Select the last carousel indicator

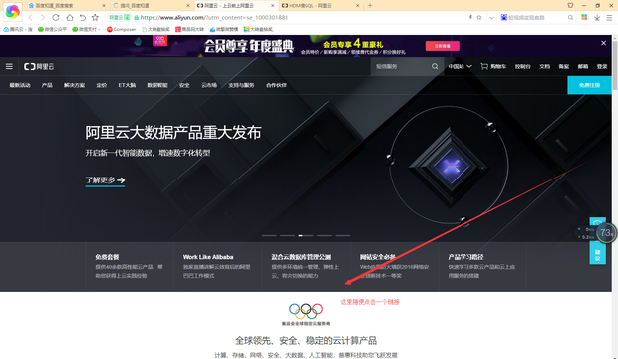343,236
